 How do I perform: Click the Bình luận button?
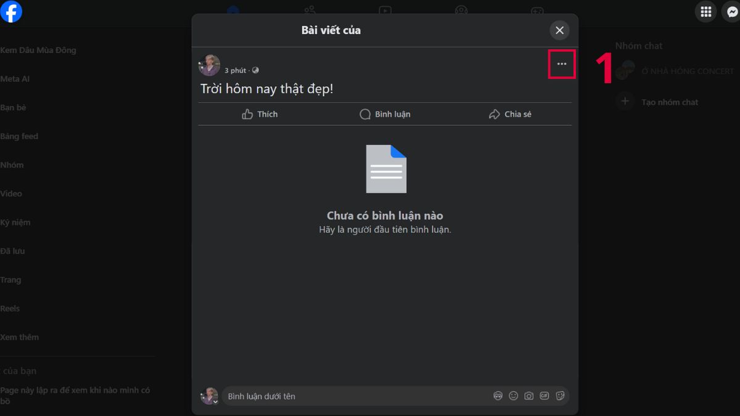pos(385,114)
